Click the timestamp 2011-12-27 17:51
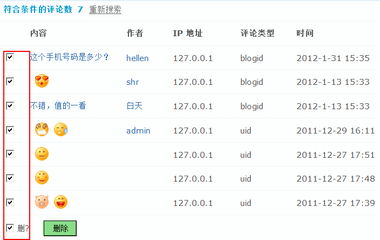Viewport: 380px width, 240px height. pos(336,155)
